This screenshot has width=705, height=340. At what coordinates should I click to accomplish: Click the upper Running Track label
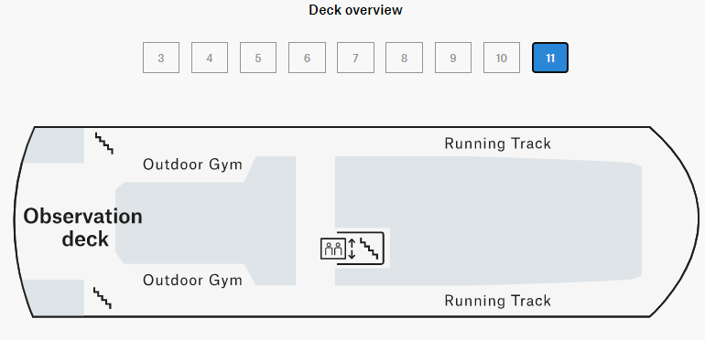pos(498,143)
